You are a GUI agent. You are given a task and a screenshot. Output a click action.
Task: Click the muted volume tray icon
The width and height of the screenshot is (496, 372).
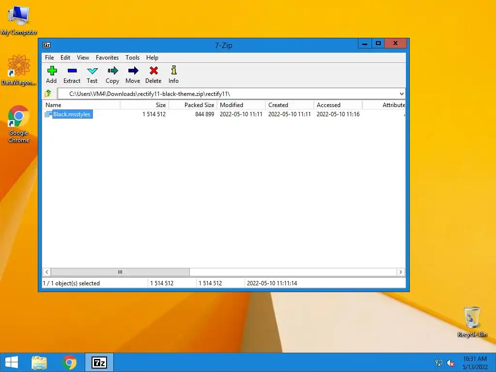(x=450, y=363)
